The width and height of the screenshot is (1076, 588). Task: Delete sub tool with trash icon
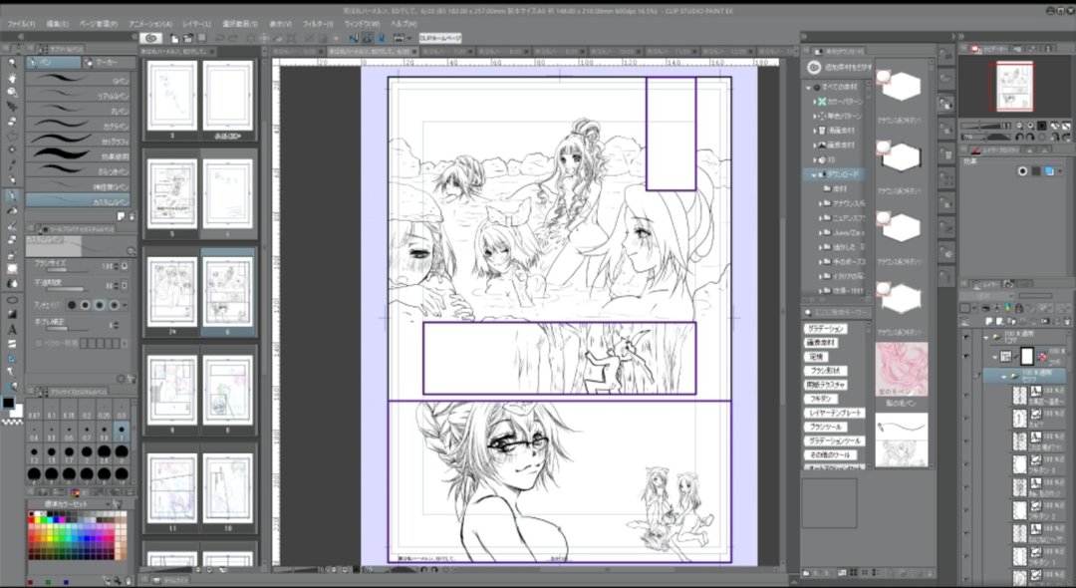click(132, 216)
